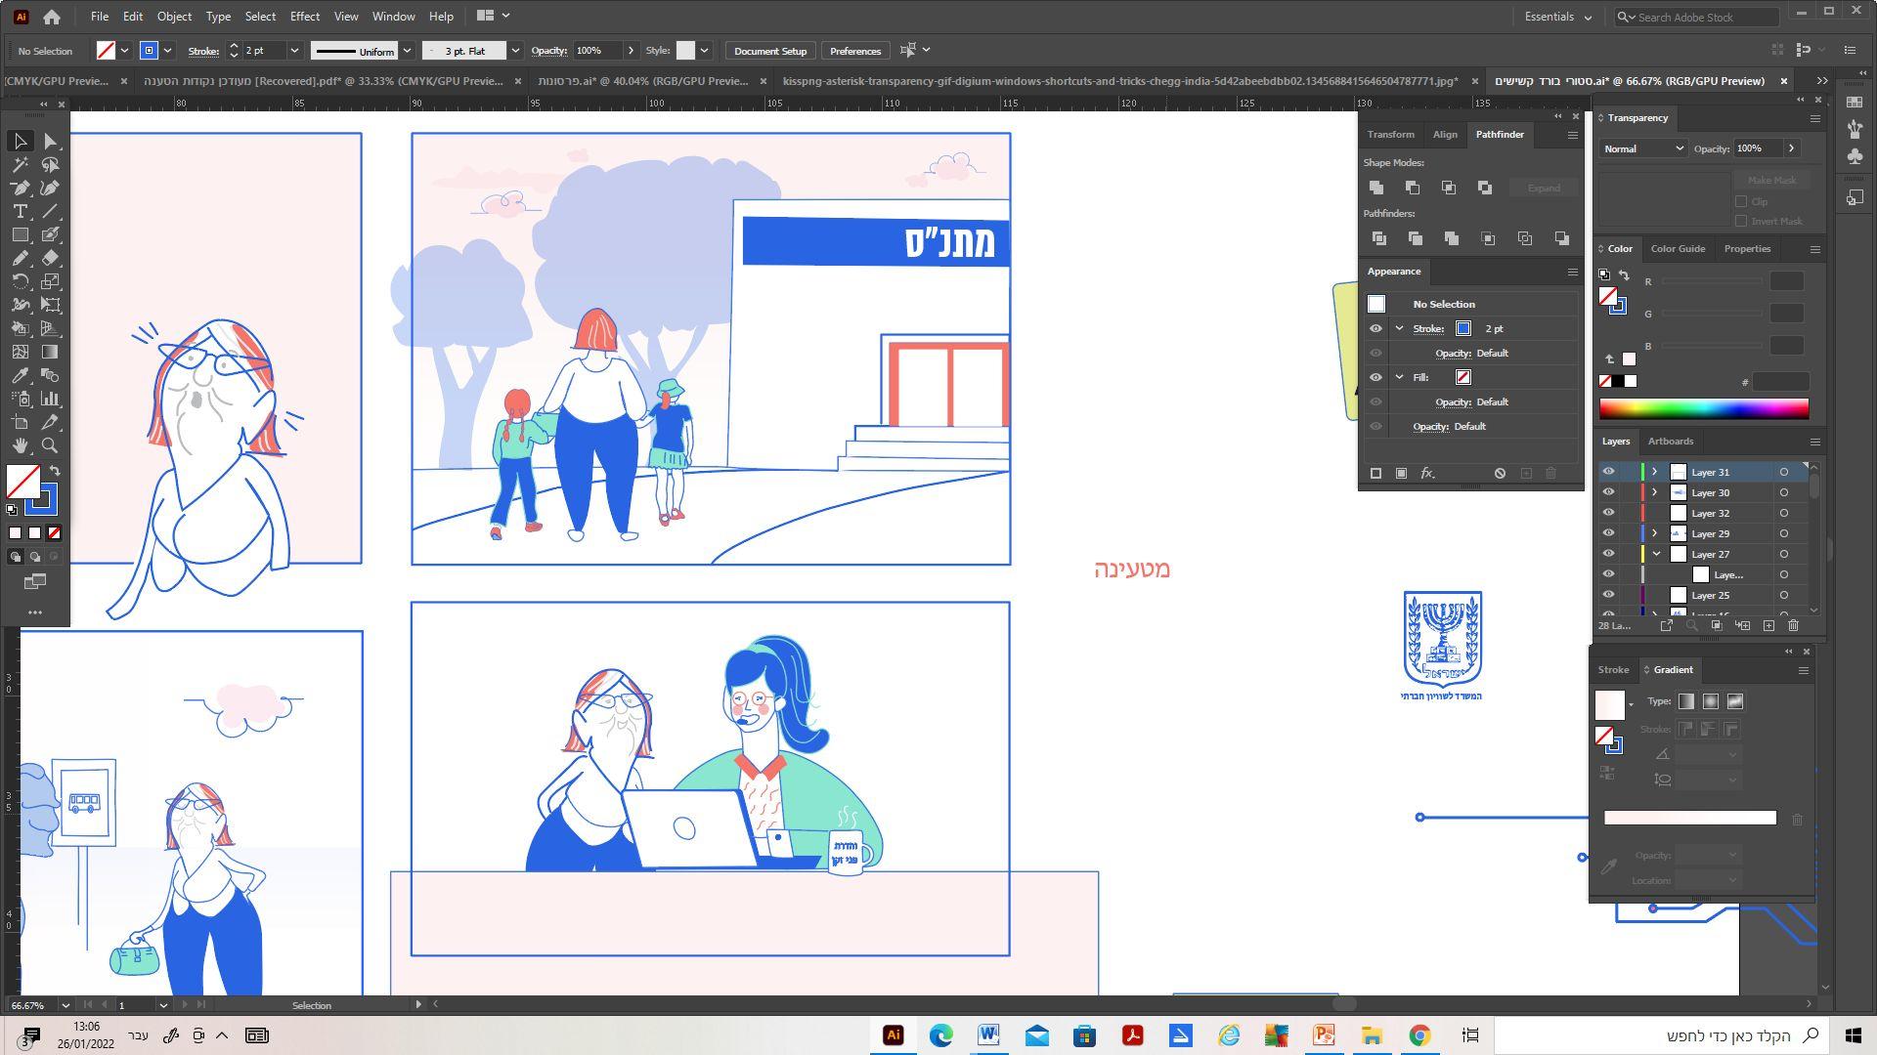Open Adobe Acrobat from the taskbar
Screen dimensions: 1877x1055
coord(1132,1035)
